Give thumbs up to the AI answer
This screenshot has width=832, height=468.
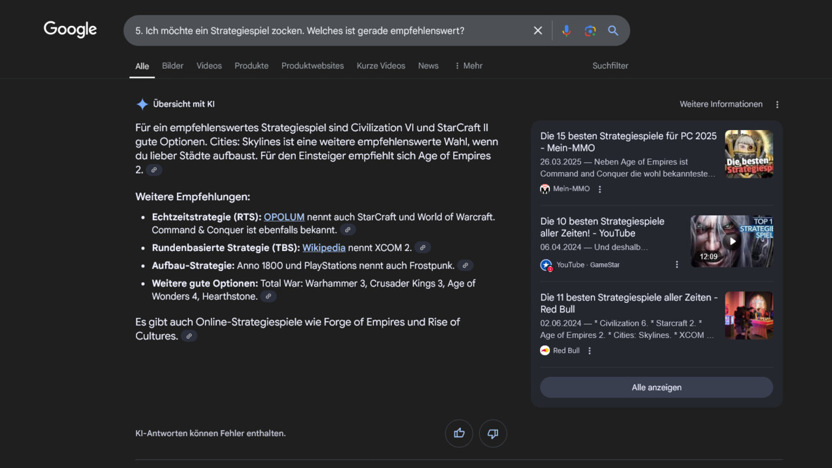coord(459,434)
